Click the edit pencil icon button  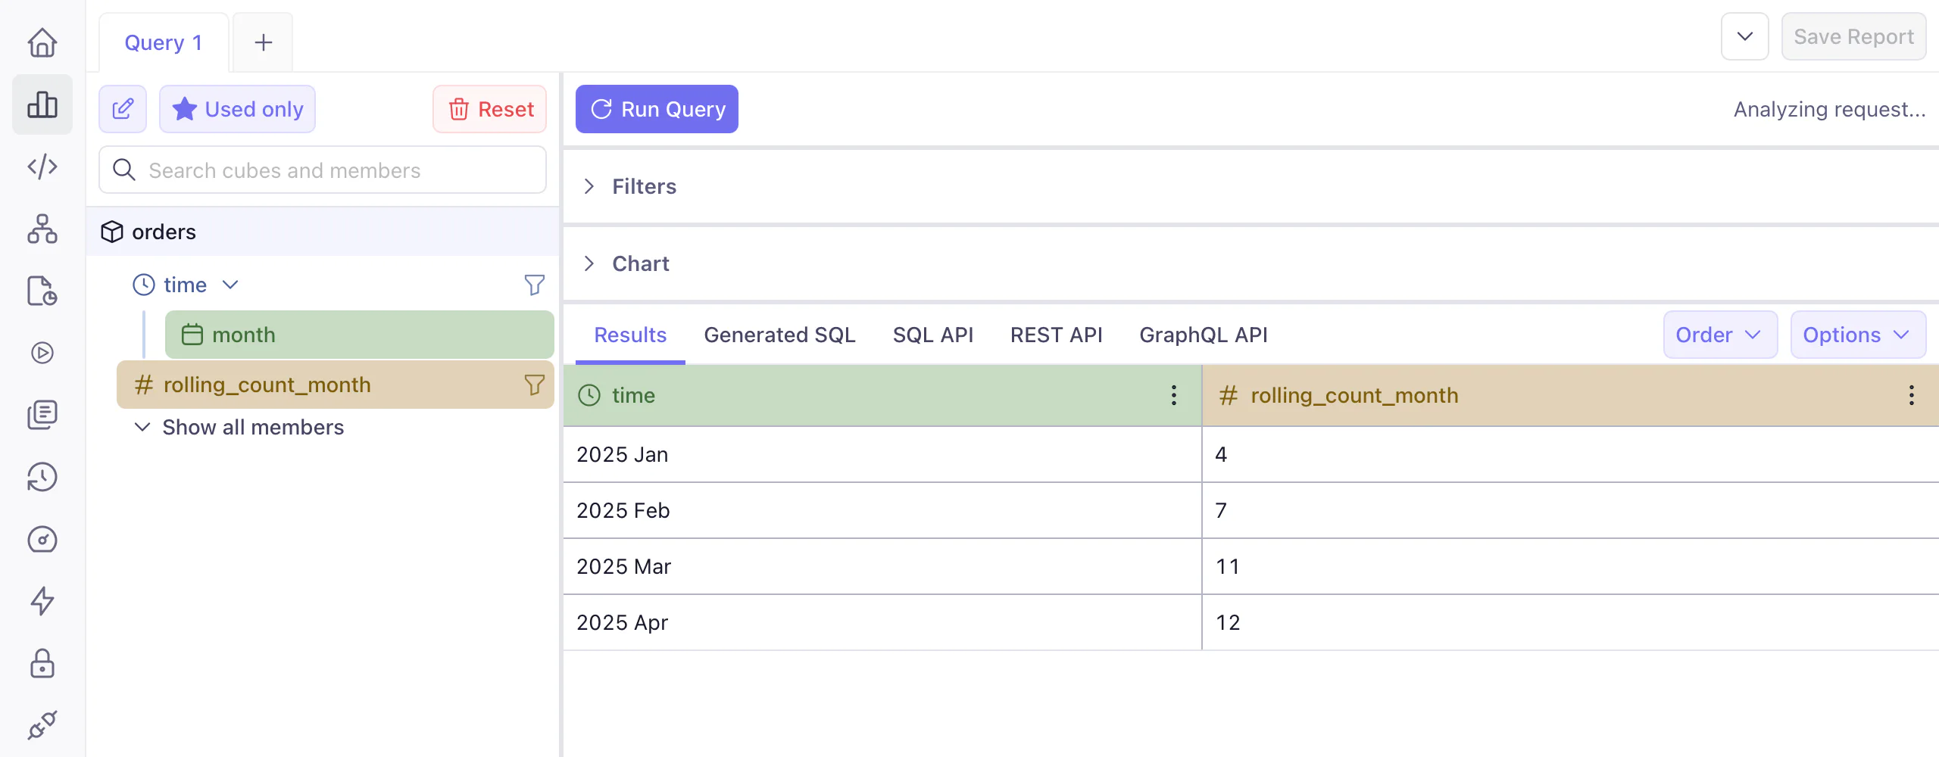[123, 109]
